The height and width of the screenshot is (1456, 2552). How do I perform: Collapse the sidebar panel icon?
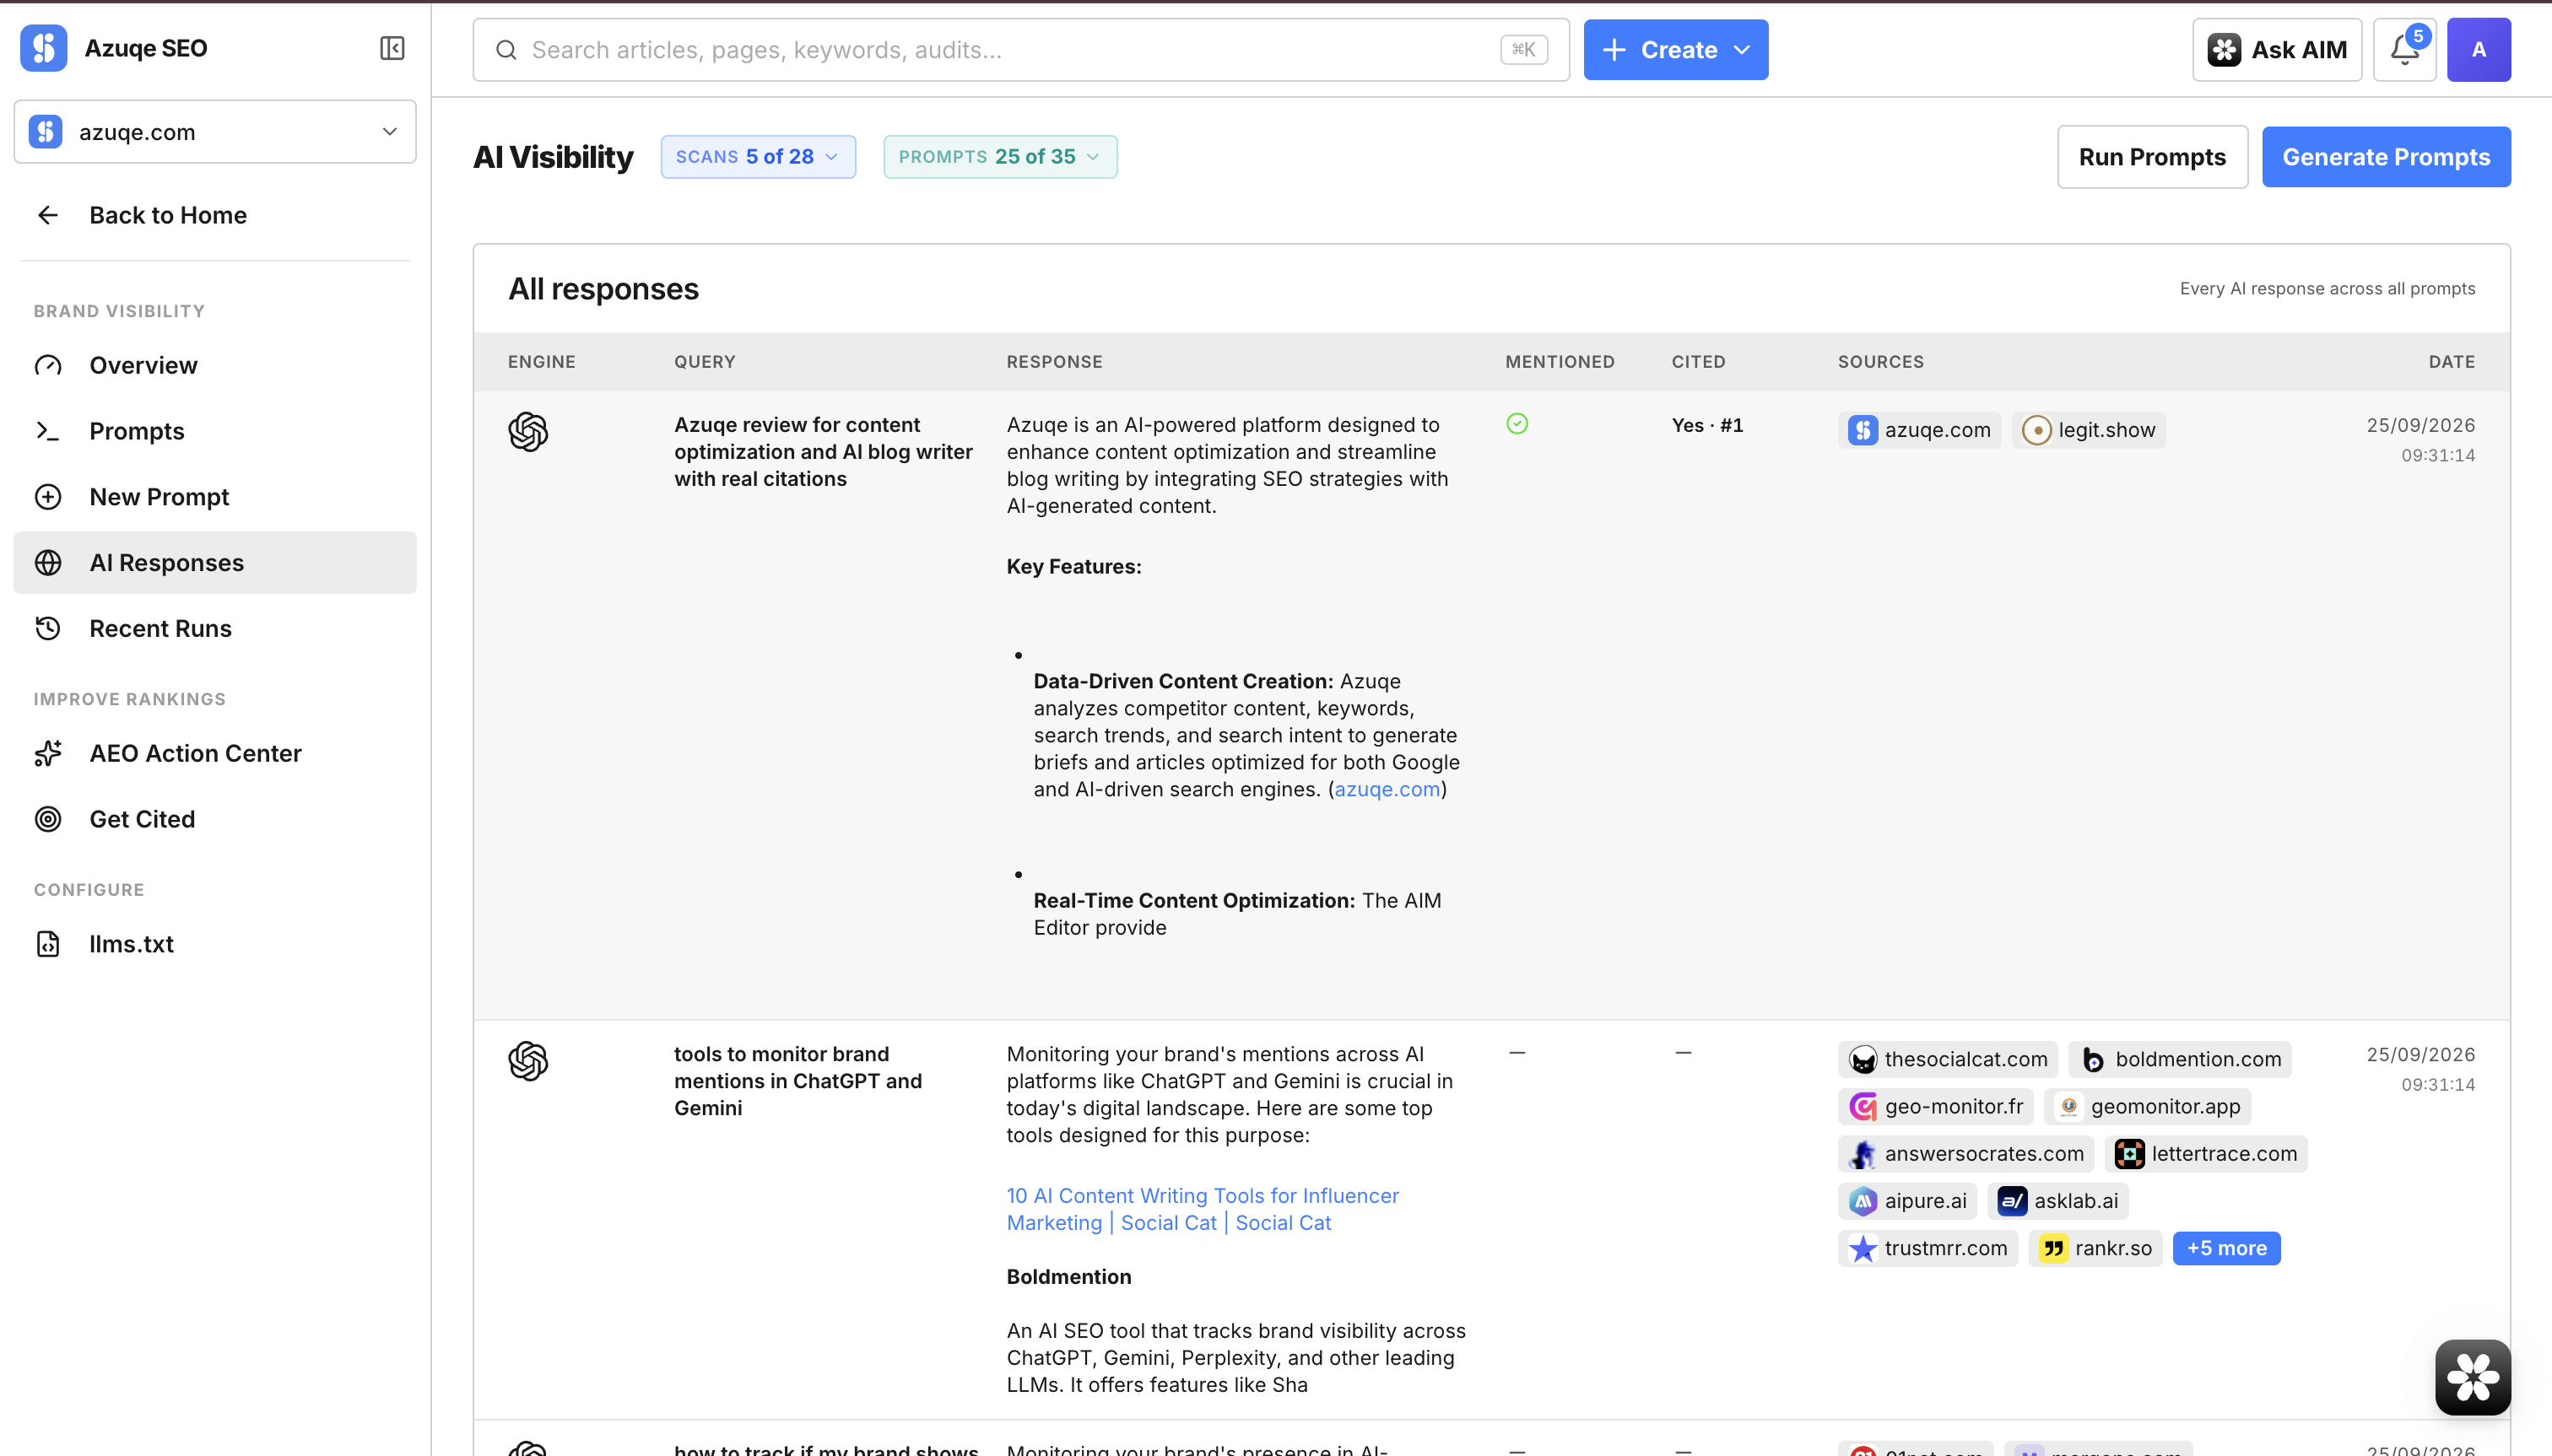tap(392, 48)
